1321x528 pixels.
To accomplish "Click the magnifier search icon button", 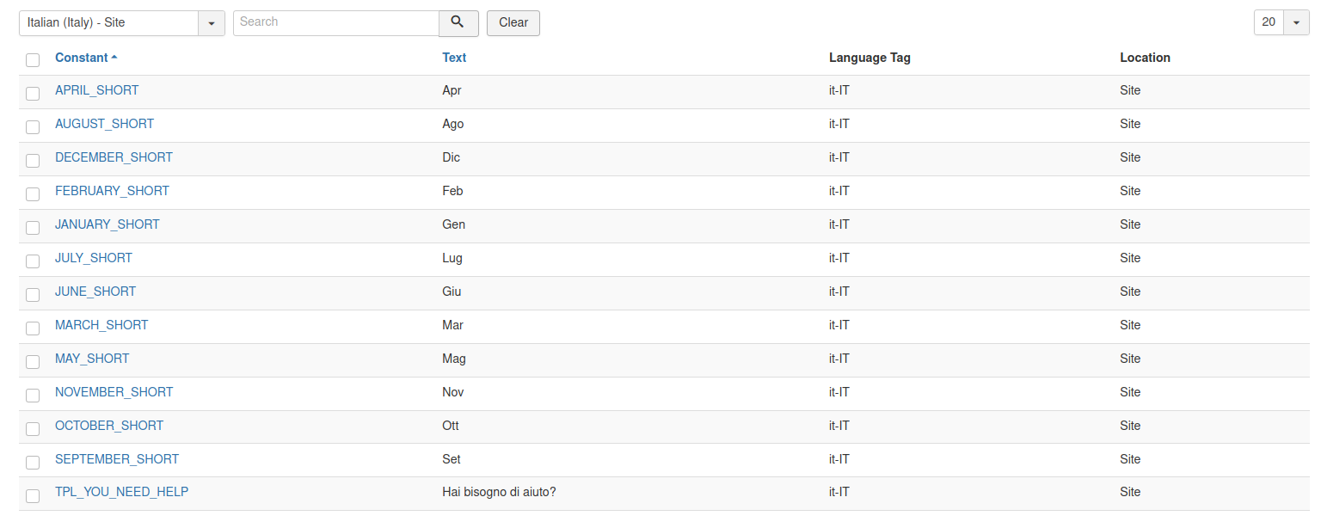I will coord(458,22).
